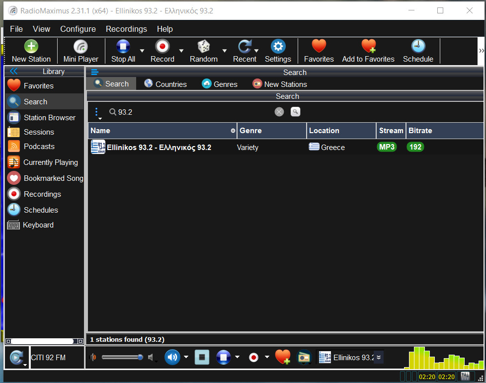Expand the mute button dropdown arrow

coord(186,357)
